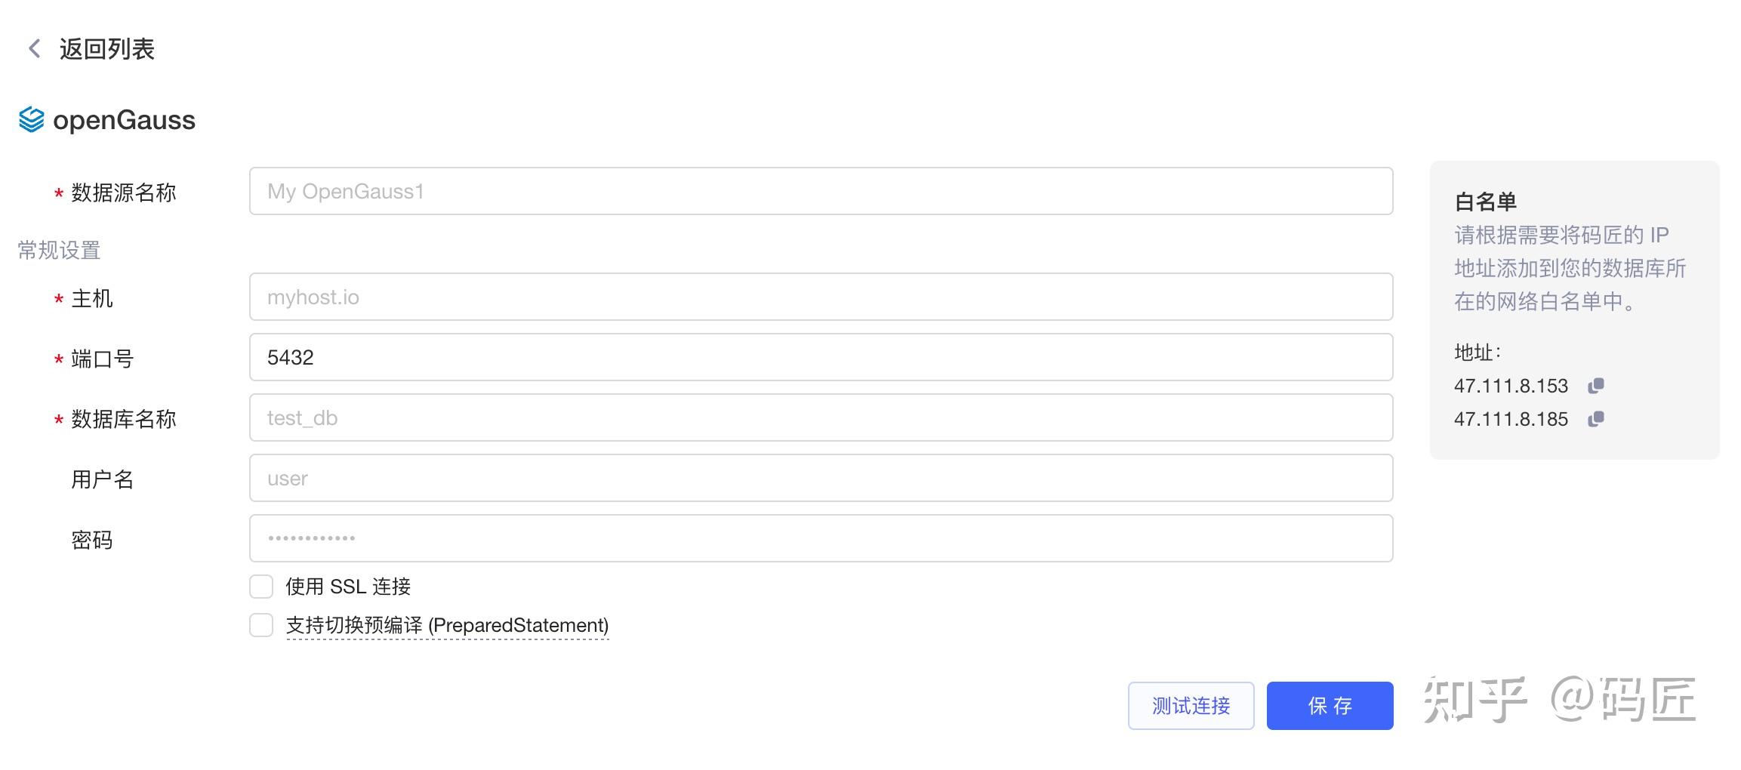
Task: Select the 数据库名称 input field
Action: (x=821, y=417)
